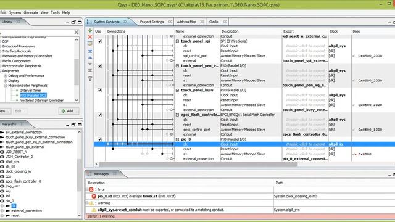The width and height of the screenshot is (395, 222).
Task: Click the red error icon beside pio_0.s1 message
Action: (x=94, y=196)
